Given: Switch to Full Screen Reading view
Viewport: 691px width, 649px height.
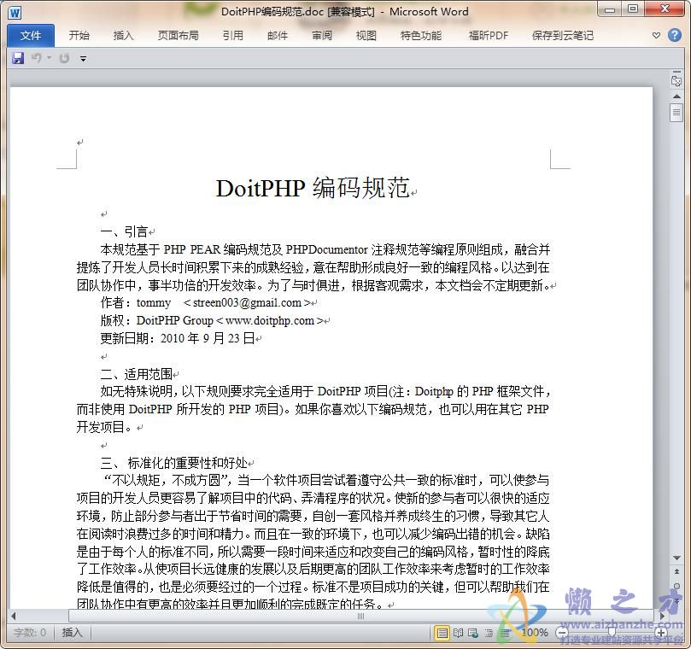Looking at the screenshot, I should (x=458, y=634).
